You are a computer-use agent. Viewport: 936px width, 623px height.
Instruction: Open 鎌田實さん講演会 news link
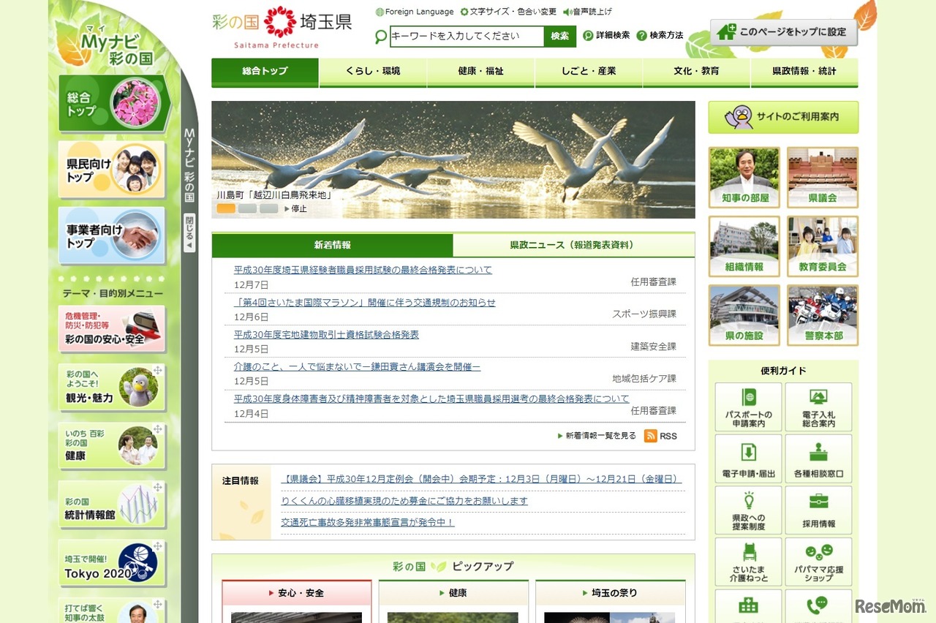(x=358, y=366)
